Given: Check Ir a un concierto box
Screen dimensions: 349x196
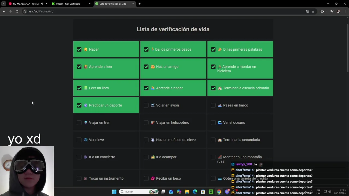Looking at the screenshot, I should click(x=79, y=157).
